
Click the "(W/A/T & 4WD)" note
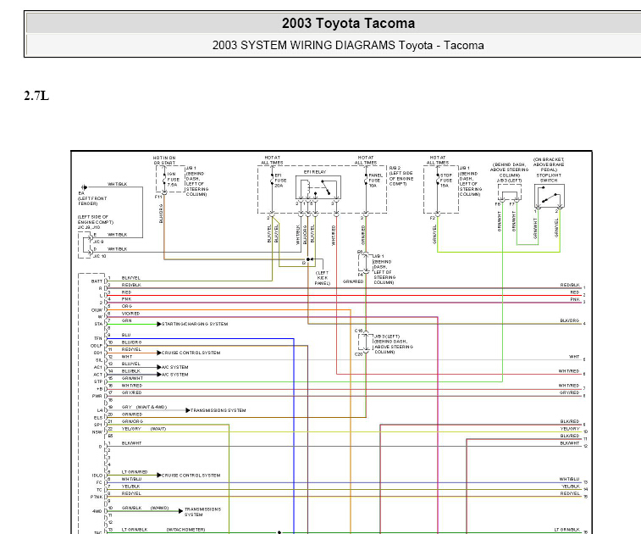coord(152,407)
